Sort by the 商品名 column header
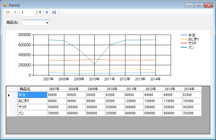216x140 pixels. click(32, 89)
